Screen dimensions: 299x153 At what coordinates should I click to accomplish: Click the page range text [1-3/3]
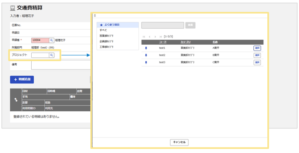point(169,37)
